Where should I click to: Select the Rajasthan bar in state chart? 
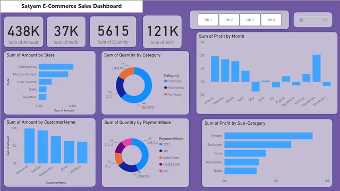coord(42,97)
